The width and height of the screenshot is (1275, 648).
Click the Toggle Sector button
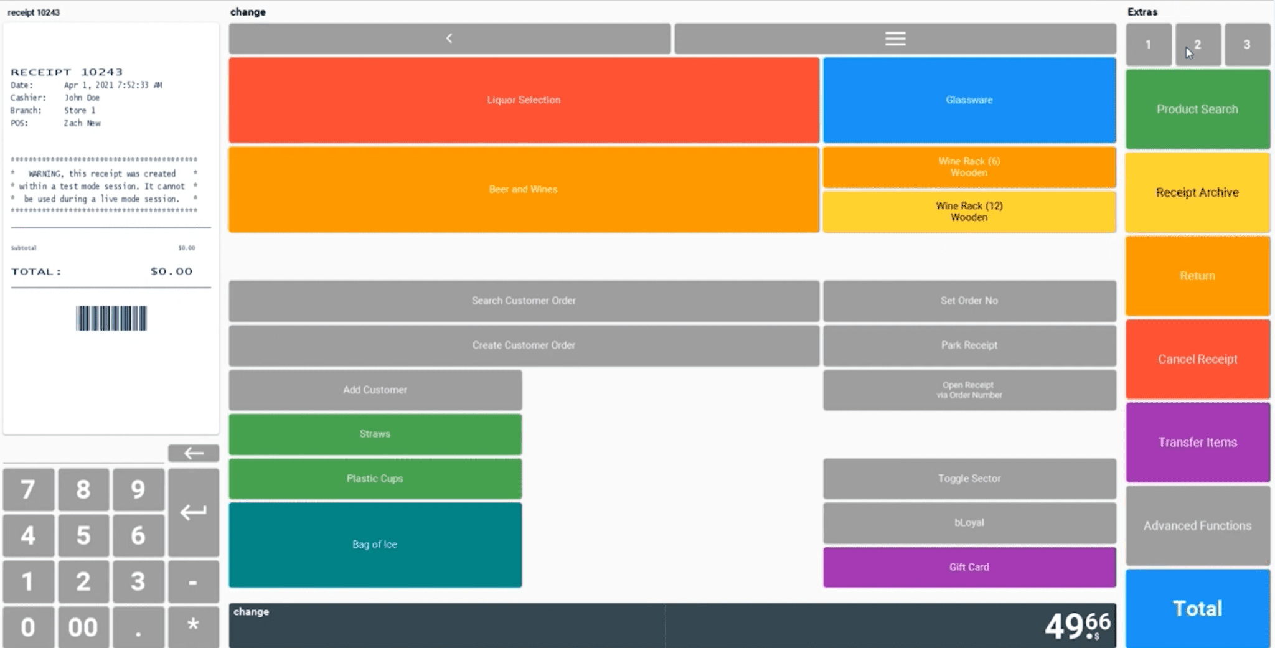tap(969, 478)
